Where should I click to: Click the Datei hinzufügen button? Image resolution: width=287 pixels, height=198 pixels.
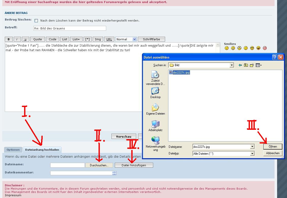pyautogui.click(x=134, y=165)
